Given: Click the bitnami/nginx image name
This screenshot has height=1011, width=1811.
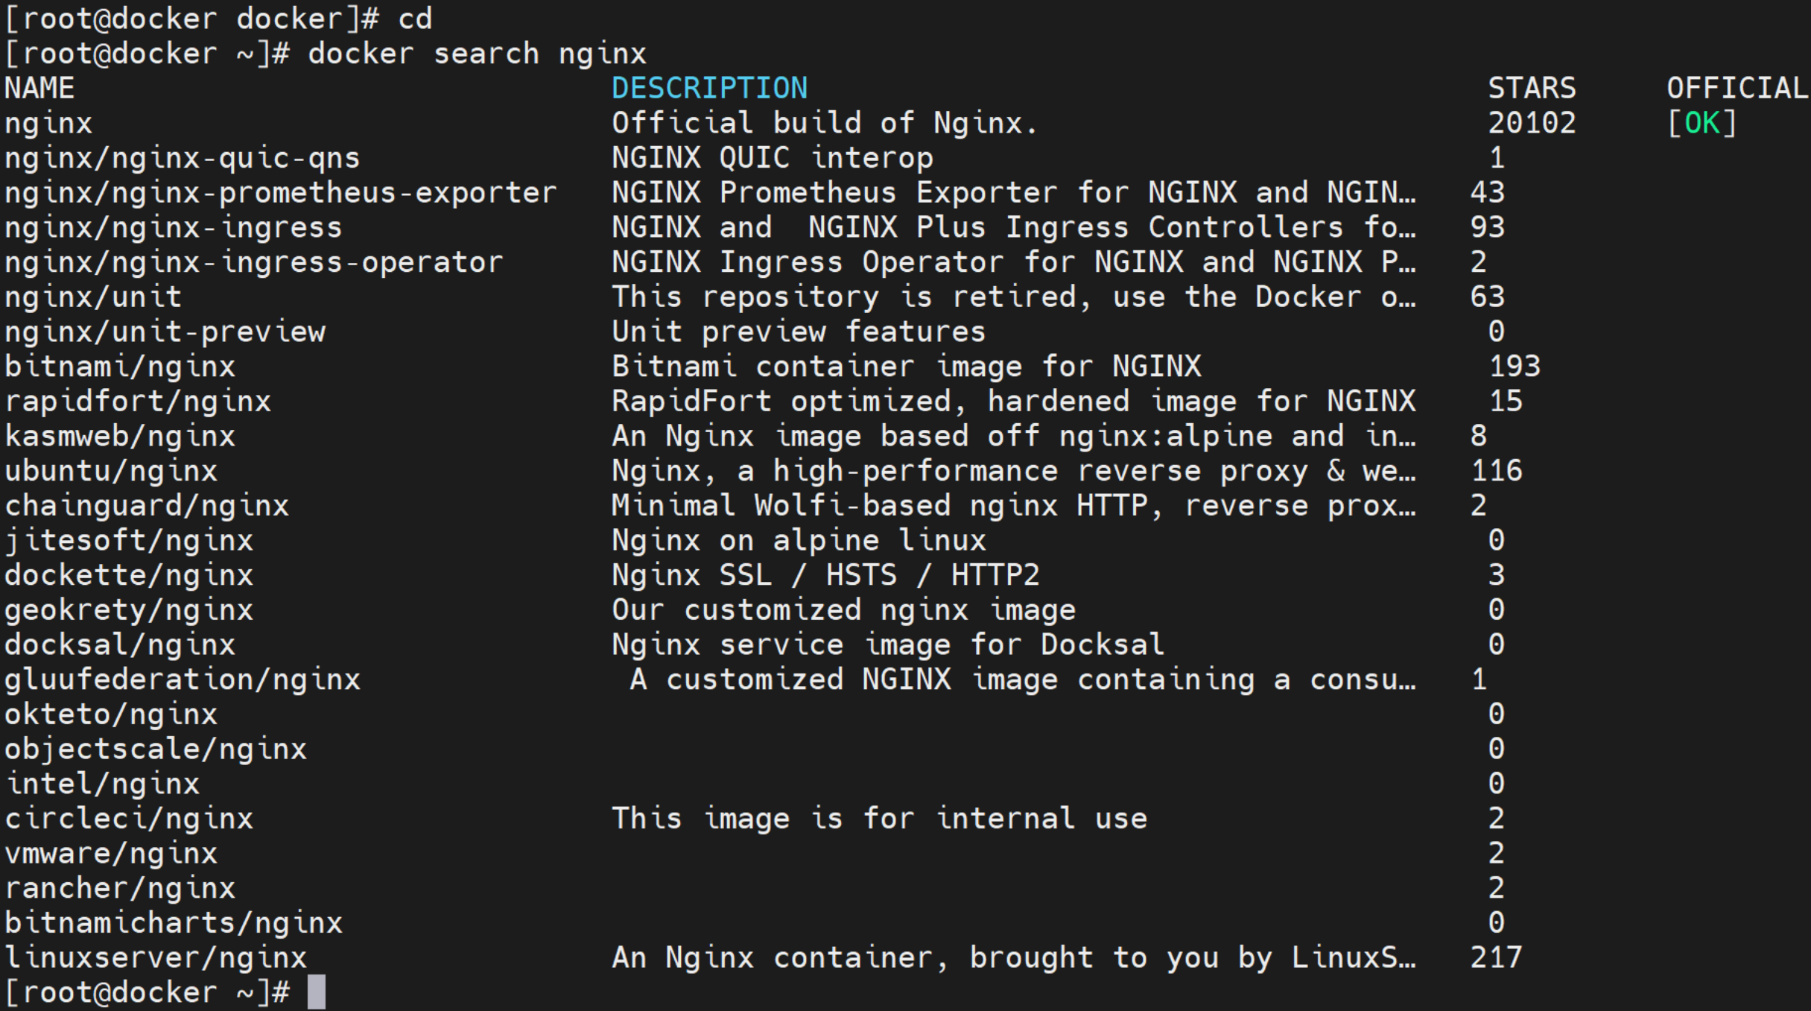Looking at the screenshot, I should pyautogui.click(x=120, y=367).
